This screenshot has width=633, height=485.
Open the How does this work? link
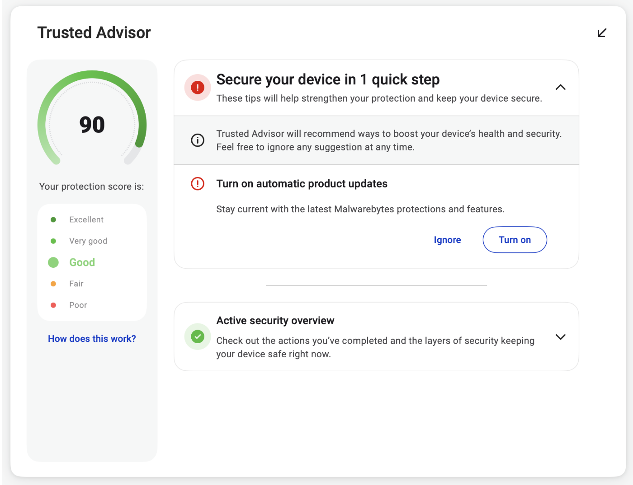[x=92, y=339]
